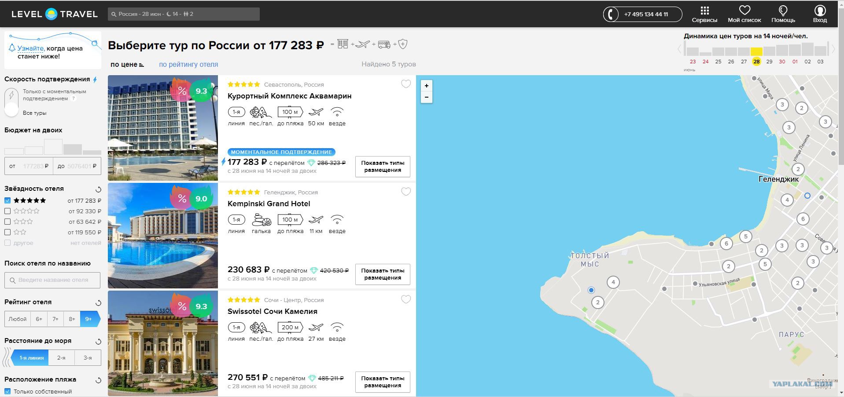Screen dimensions: 844x397
Task: Click the price alert bell icon
Action: point(12,48)
